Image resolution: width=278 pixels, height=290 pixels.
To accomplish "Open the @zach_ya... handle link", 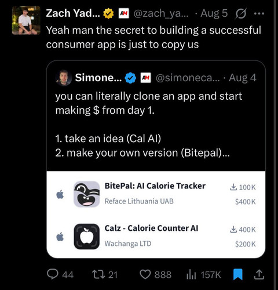I will [x=161, y=13].
